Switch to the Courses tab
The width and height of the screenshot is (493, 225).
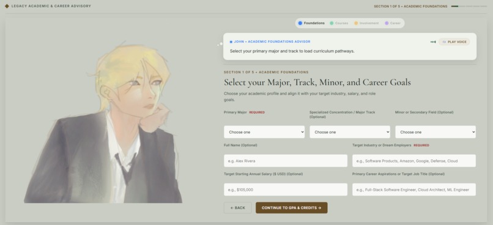click(339, 23)
